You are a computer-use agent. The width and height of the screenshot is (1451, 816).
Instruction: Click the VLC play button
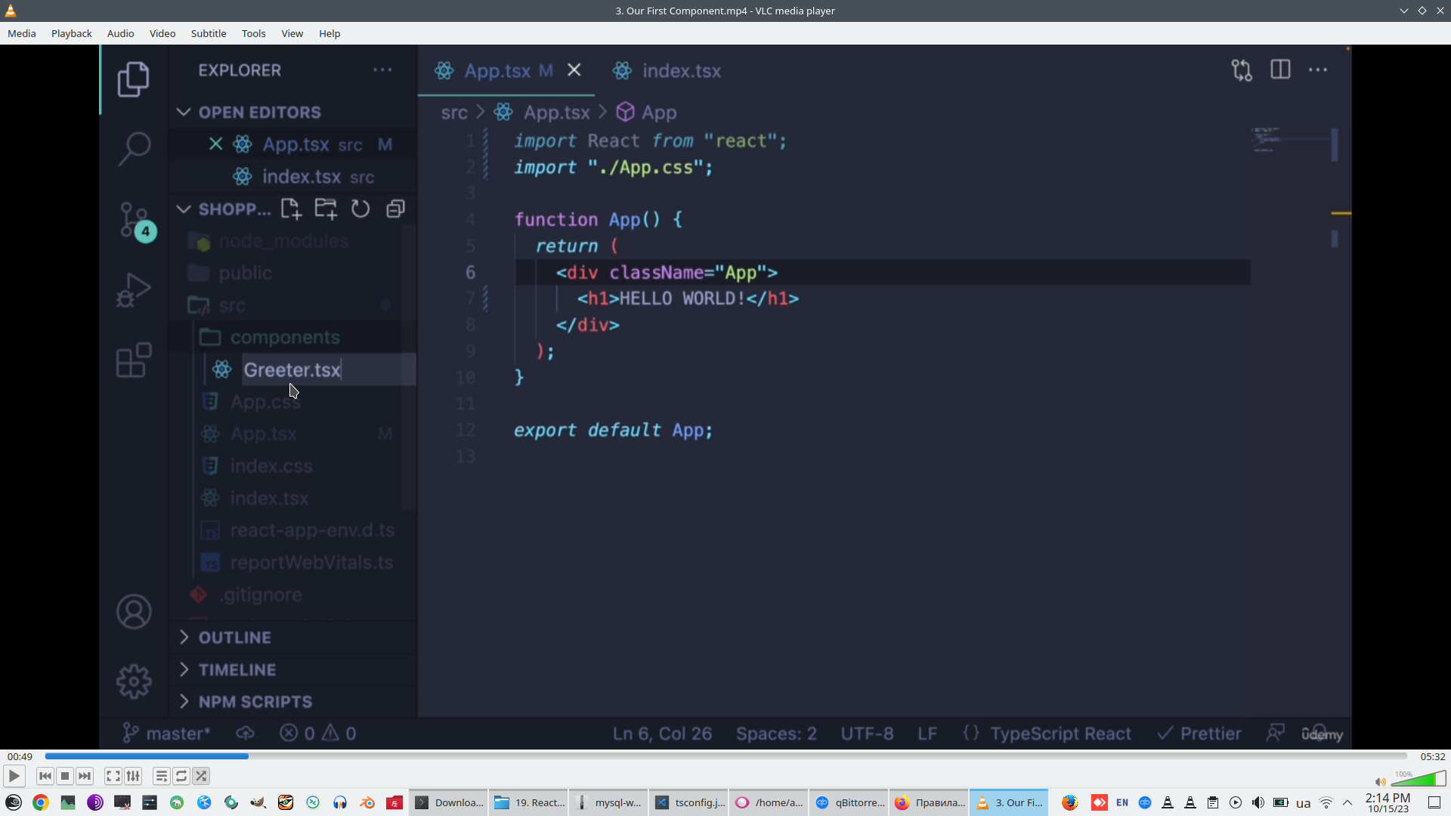click(x=14, y=776)
